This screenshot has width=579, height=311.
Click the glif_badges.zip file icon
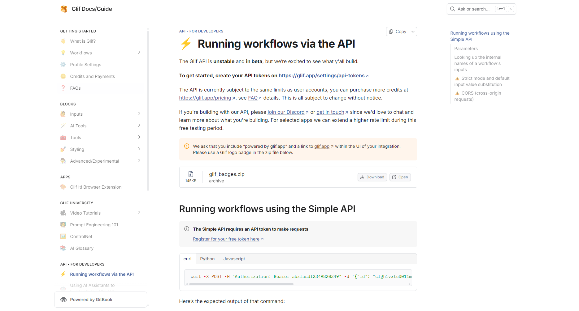[x=191, y=174]
